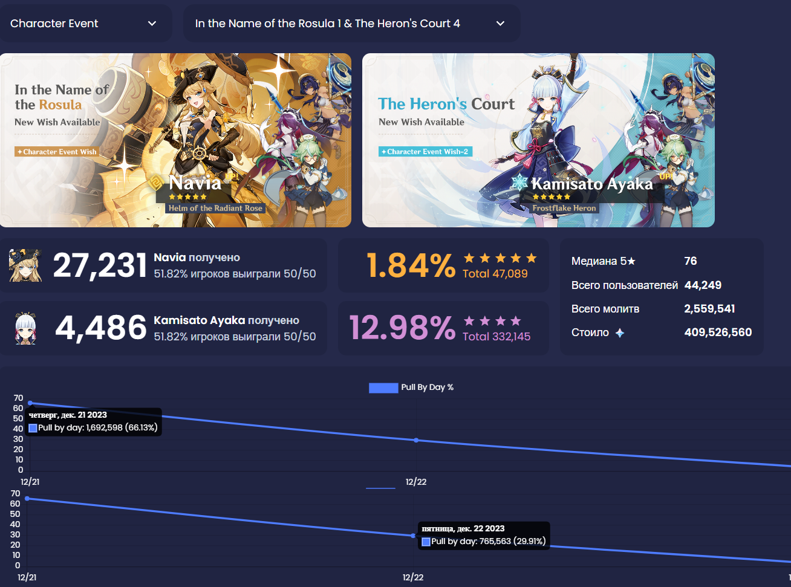Click the Cryo snowflake icon beside Kamisato Ayaka
The width and height of the screenshot is (791, 587).
point(519,183)
